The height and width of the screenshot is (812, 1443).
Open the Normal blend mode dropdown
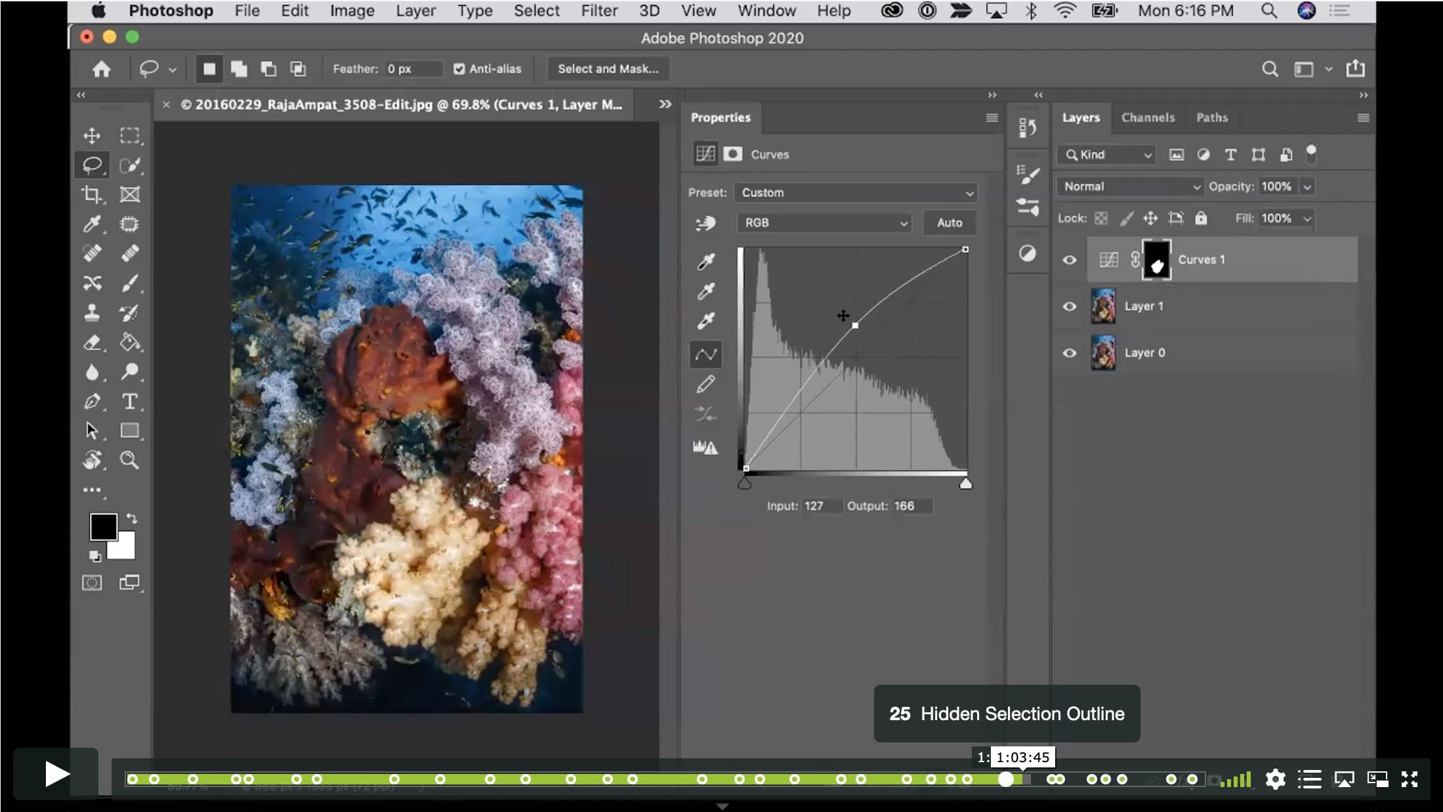tap(1130, 187)
